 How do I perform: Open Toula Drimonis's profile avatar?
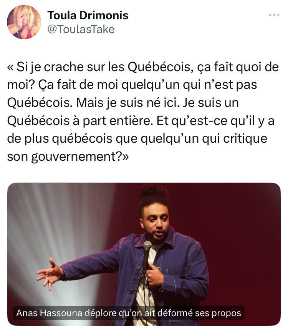tap(24, 22)
